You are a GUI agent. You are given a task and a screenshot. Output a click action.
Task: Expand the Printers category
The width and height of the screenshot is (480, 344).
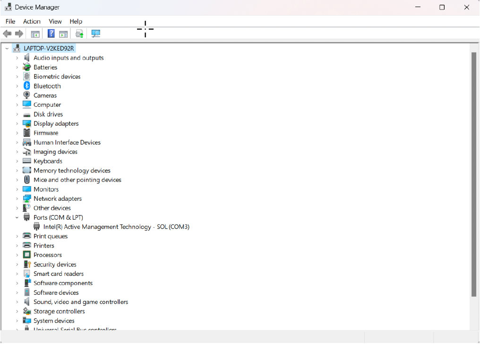[x=17, y=245]
